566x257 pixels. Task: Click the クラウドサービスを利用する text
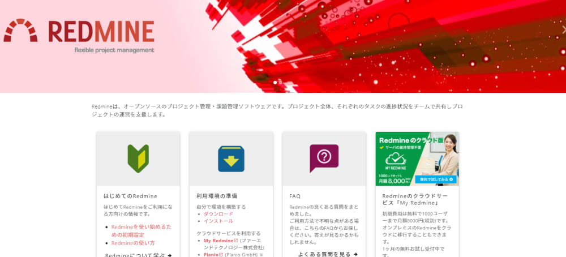tap(229, 234)
